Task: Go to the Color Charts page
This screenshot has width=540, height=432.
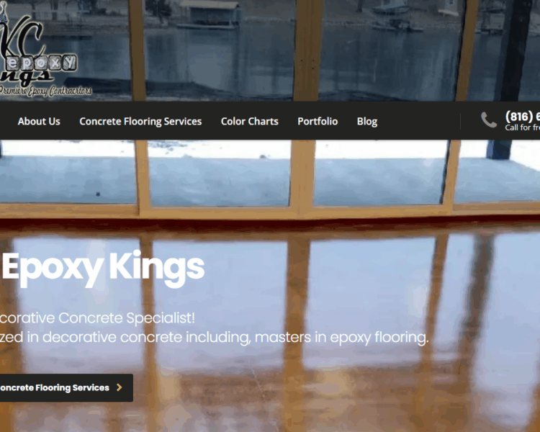Action: coord(249,121)
